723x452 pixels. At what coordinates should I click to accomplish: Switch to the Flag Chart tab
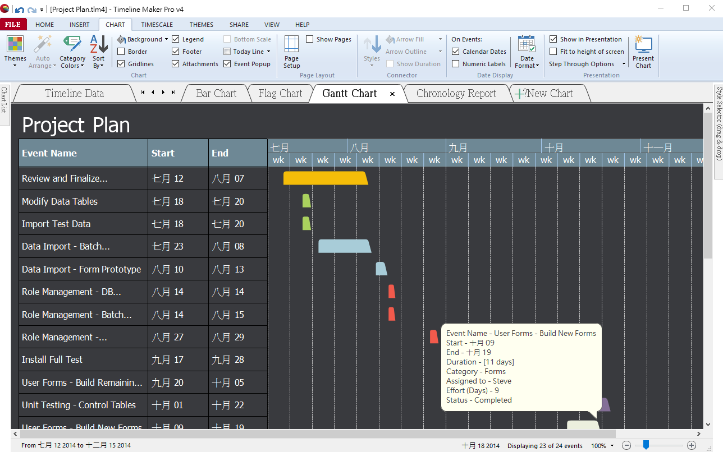click(280, 94)
